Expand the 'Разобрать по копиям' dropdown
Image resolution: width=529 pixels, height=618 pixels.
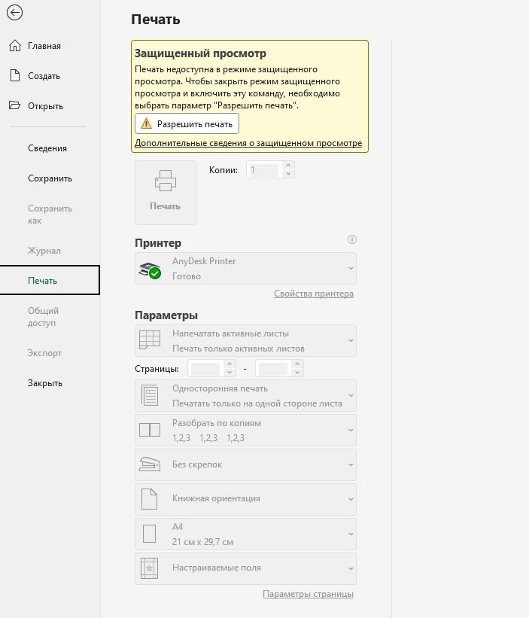point(245,430)
